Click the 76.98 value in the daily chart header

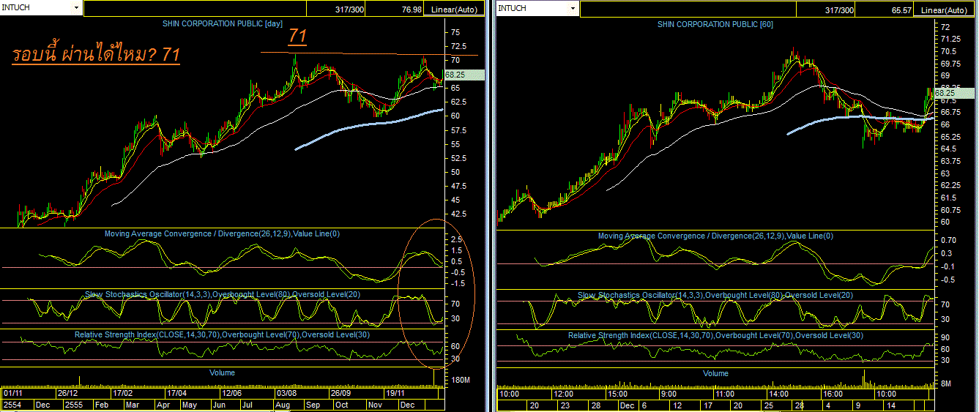[x=412, y=10]
